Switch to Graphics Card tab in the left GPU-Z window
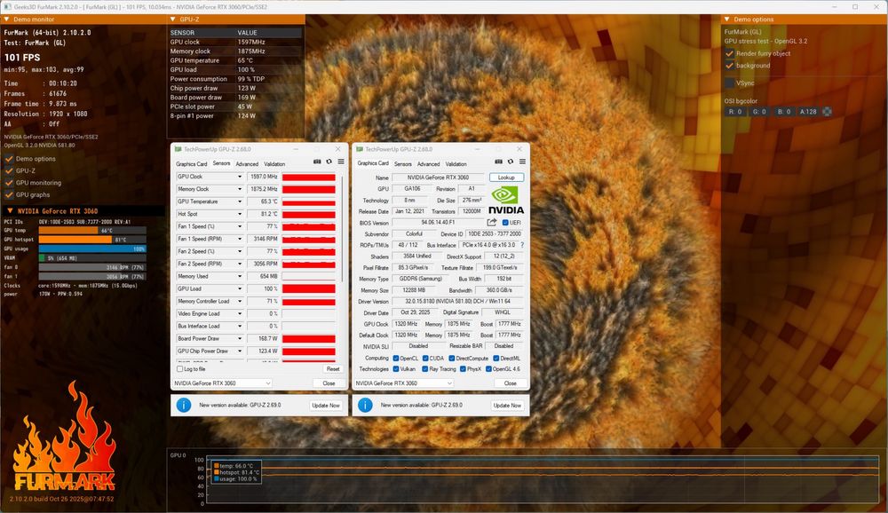 pos(192,164)
